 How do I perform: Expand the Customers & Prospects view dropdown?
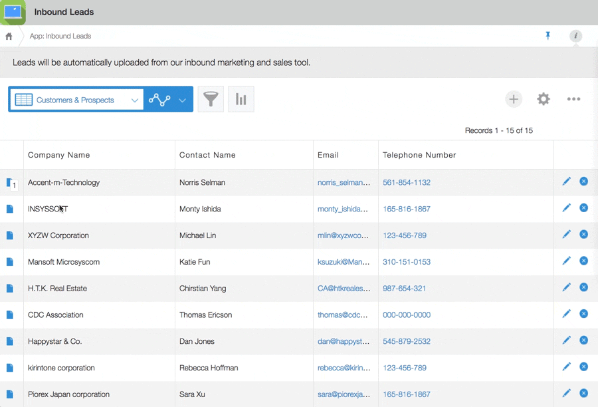pyautogui.click(x=134, y=100)
